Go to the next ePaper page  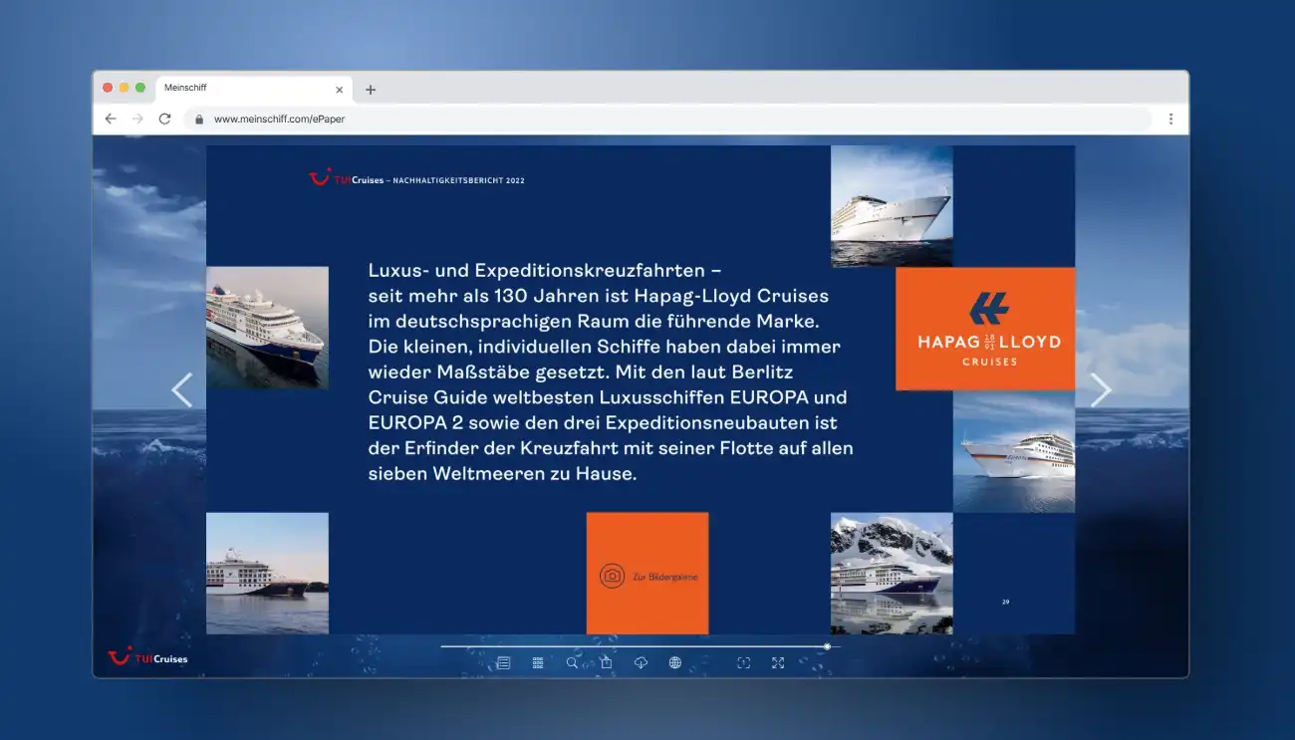pyautogui.click(x=1100, y=389)
